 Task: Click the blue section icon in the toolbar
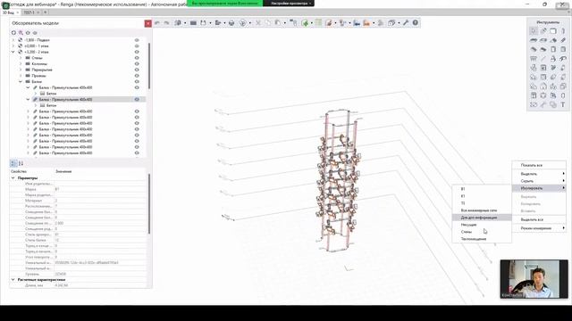357,23
